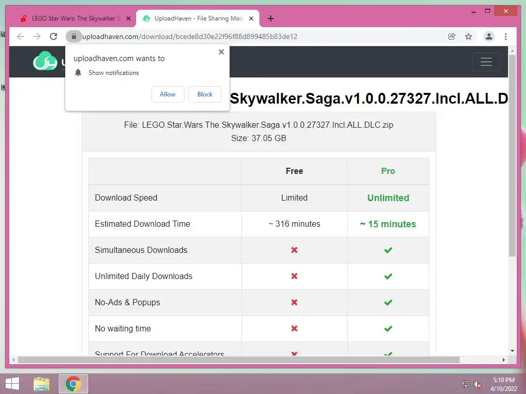The height and width of the screenshot is (394, 526).
Task: Close the UploadHaven tab
Action: point(251,18)
